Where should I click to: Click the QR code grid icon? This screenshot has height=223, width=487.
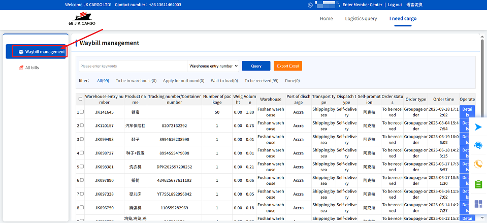point(478,204)
